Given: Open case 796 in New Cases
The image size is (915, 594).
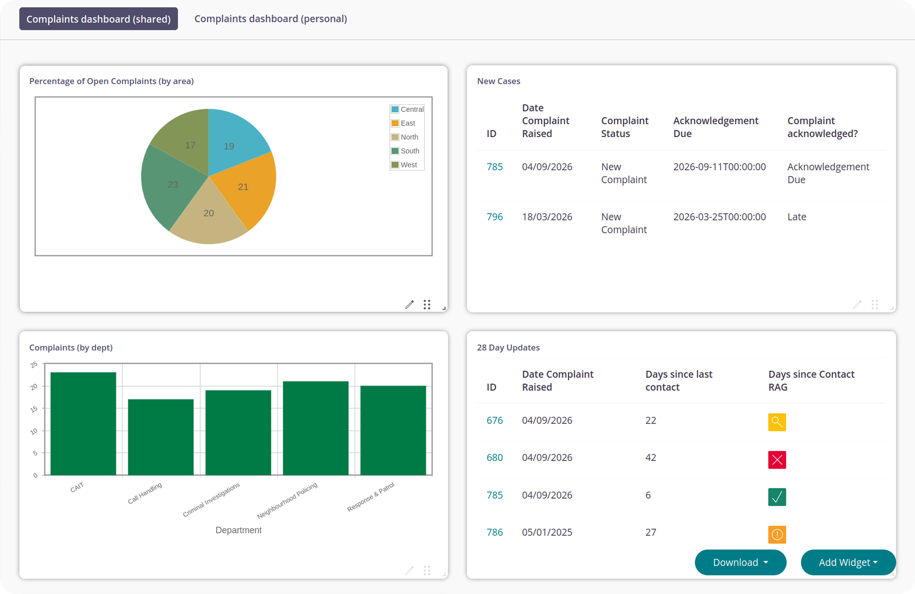Looking at the screenshot, I should [494, 216].
